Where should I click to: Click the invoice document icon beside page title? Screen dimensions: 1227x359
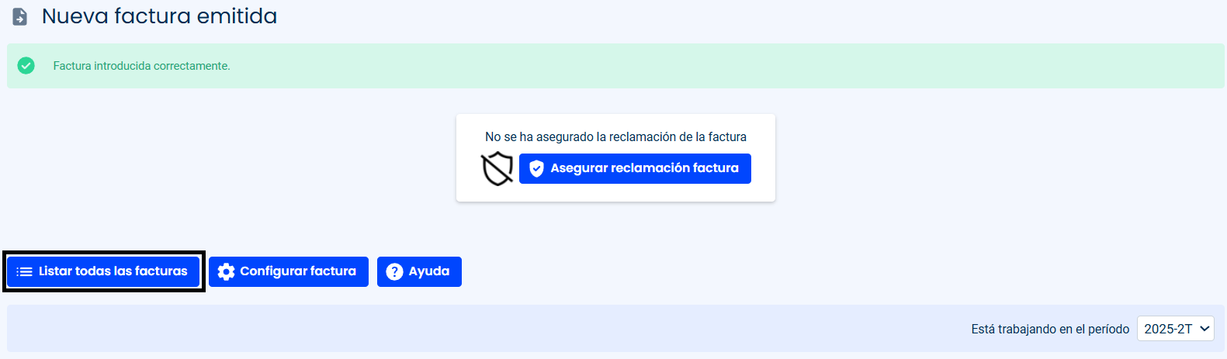20,16
